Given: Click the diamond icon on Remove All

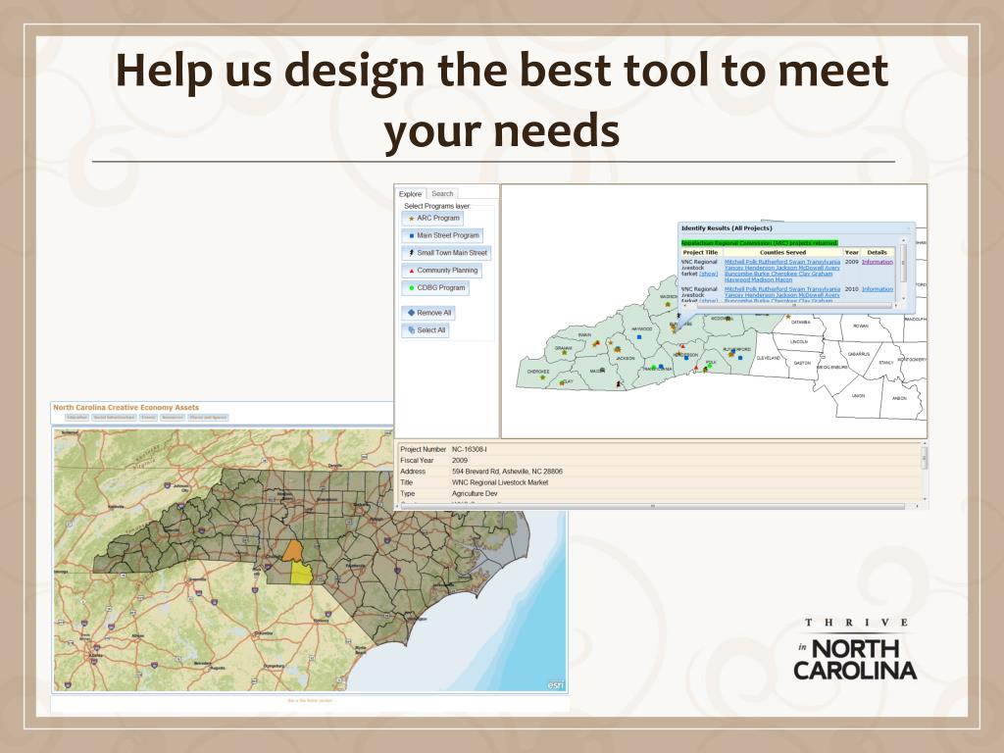Looking at the screenshot, I should (x=411, y=313).
